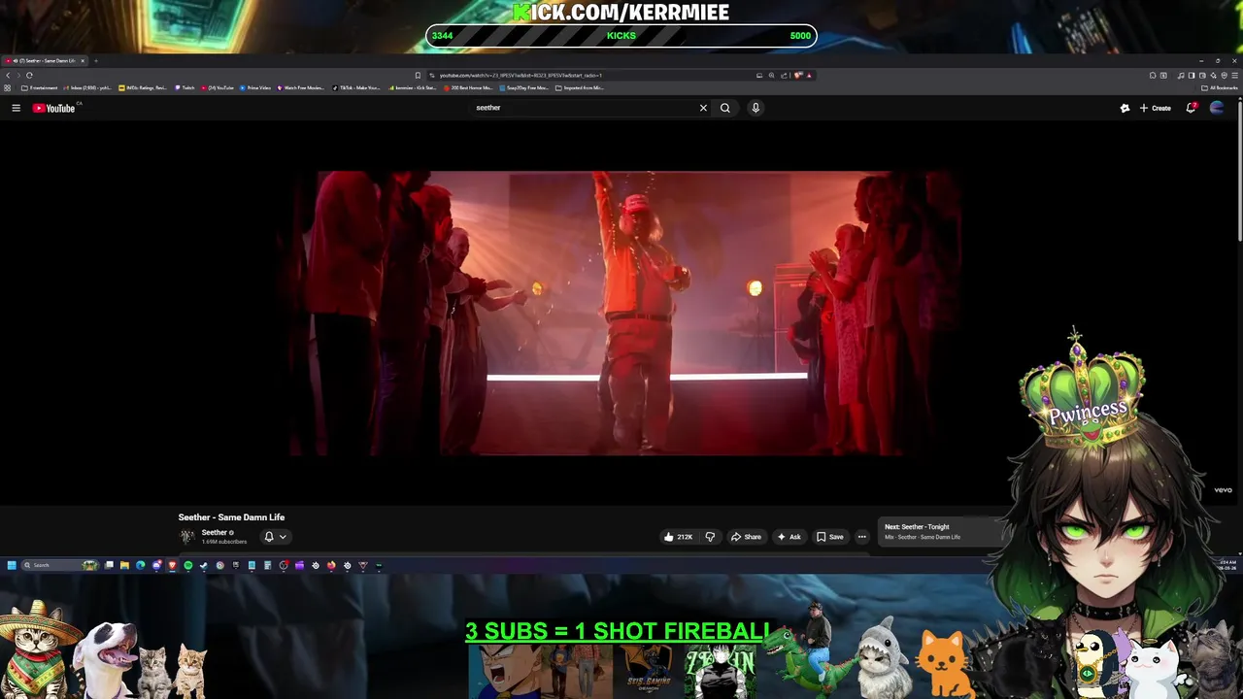Open All Bookmarks folder

[x=1220, y=87]
